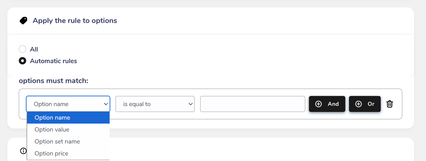Focus the empty rule value text field
This screenshot has height=161, width=426.
tap(253, 104)
